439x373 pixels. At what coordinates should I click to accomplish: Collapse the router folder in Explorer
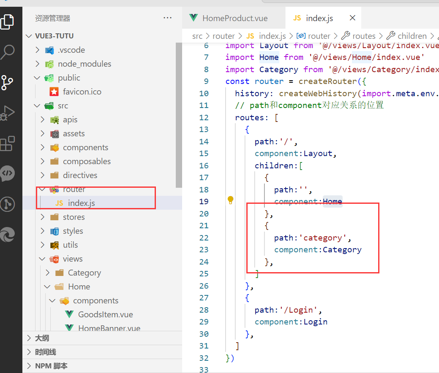click(x=42, y=189)
